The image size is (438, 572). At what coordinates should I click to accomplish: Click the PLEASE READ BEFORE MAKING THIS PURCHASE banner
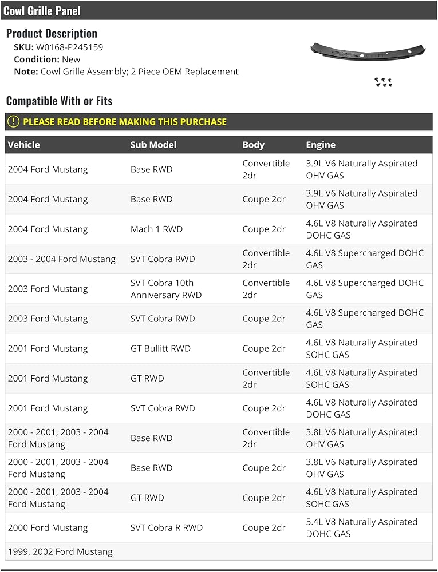[219, 121]
